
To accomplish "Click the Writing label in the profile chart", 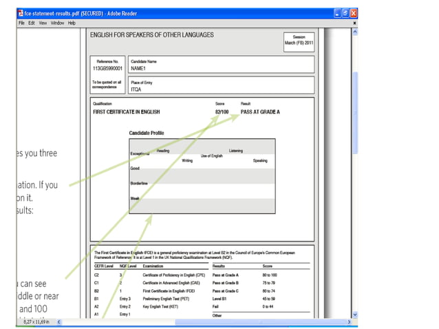I will coord(187,160).
